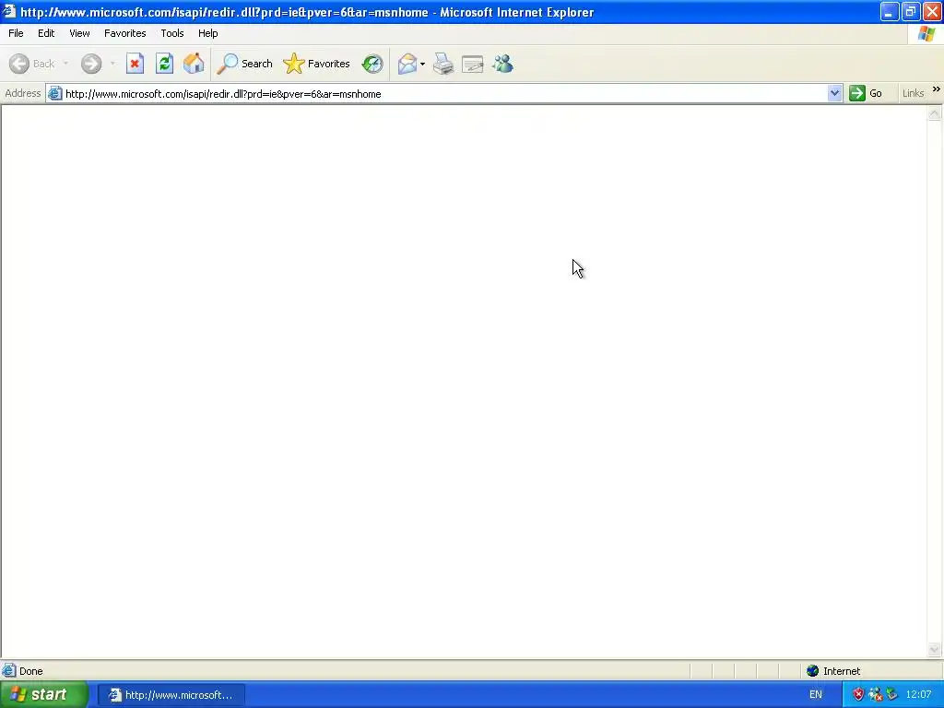Viewport: 944px width, 708px height.
Task: Select the microsoft.com taskbar button
Action: (171, 695)
